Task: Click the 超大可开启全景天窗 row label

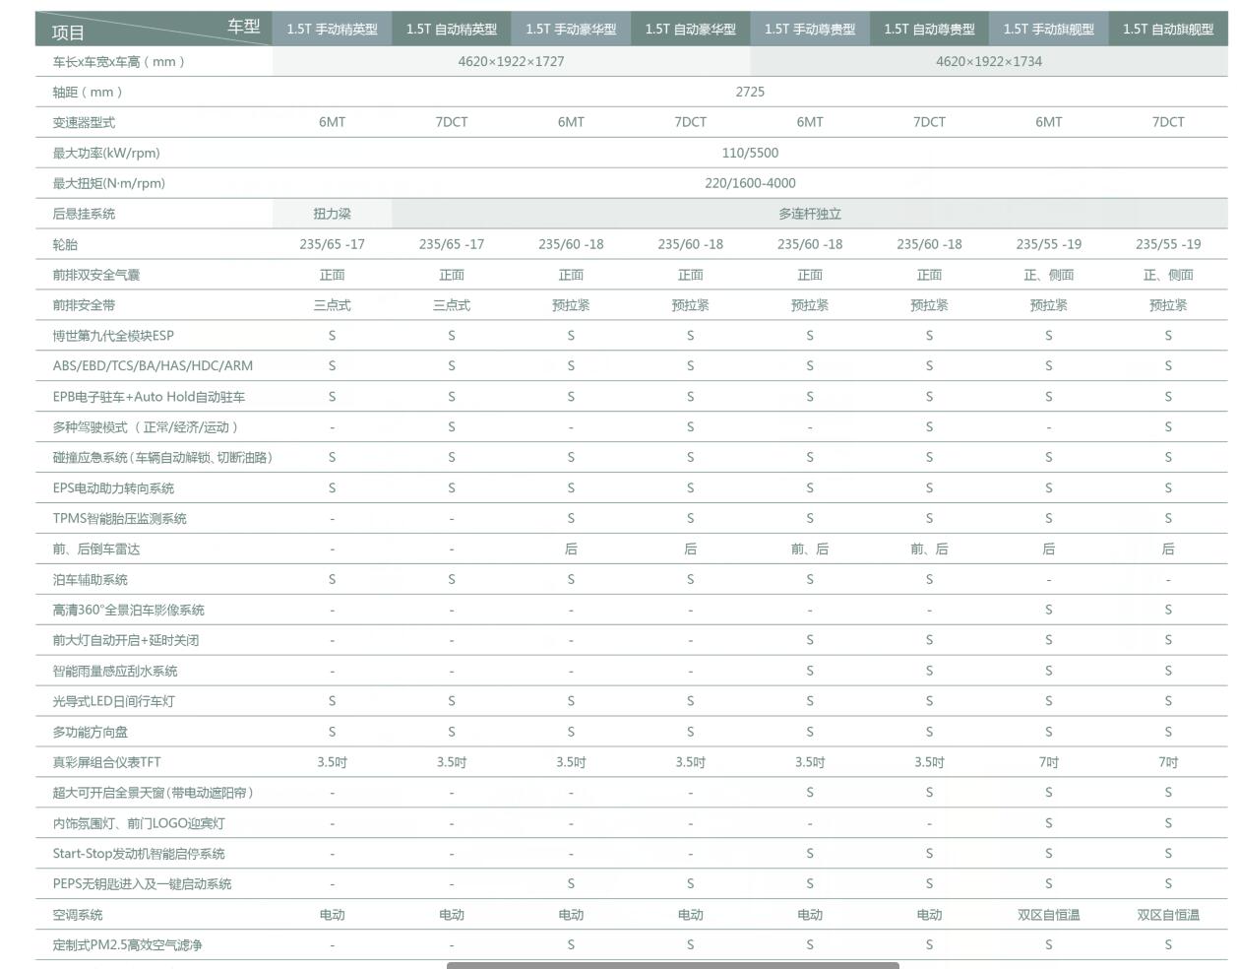Action: point(154,793)
